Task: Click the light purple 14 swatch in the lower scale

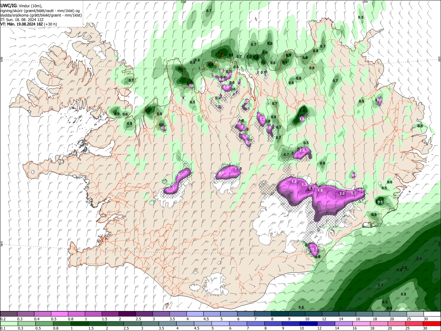Action: (x=343, y=323)
